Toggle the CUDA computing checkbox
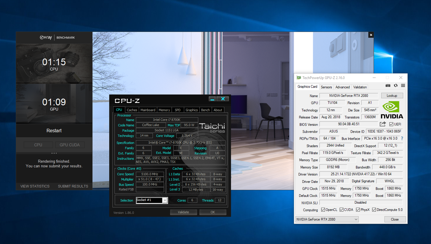This screenshot has height=244, width=431. tap(341, 210)
